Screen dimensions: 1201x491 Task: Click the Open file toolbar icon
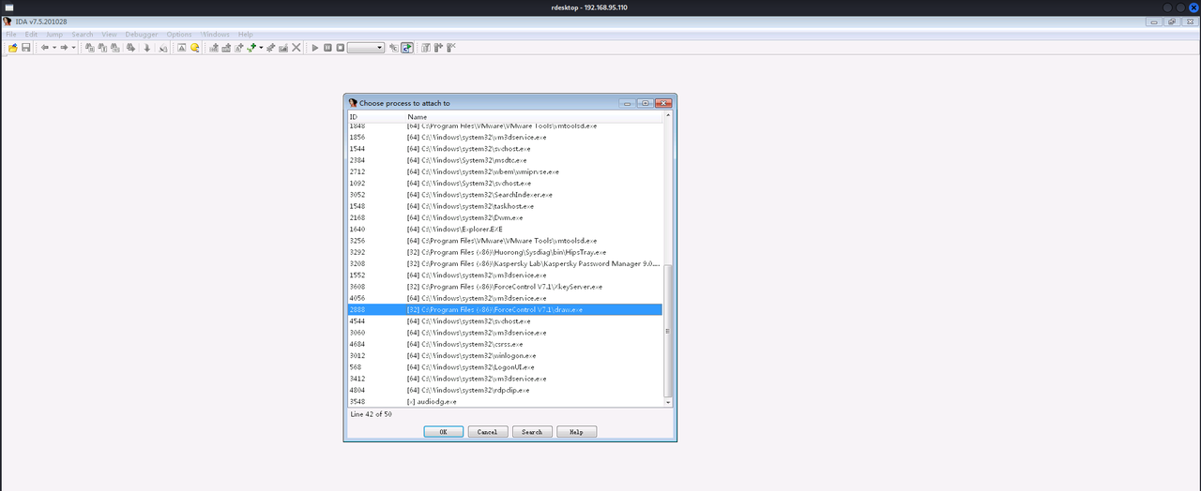click(13, 48)
